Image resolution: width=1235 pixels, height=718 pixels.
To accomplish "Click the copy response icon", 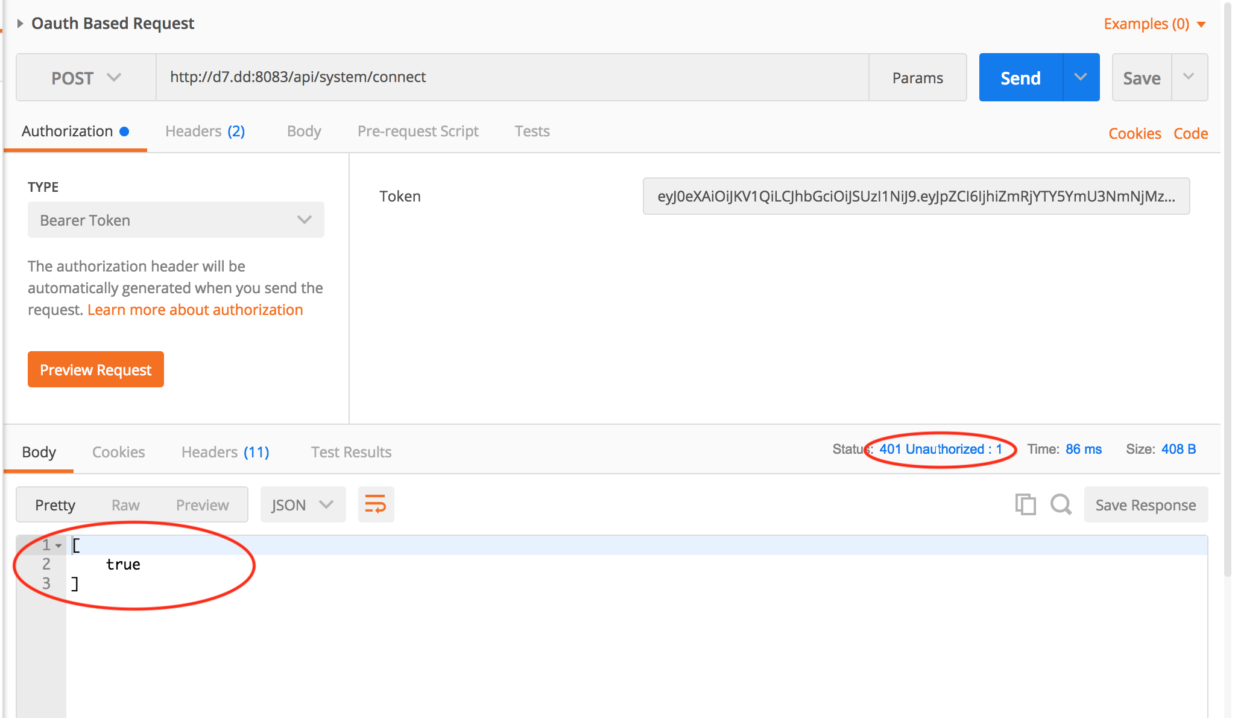I will pyautogui.click(x=1026, y=504).
